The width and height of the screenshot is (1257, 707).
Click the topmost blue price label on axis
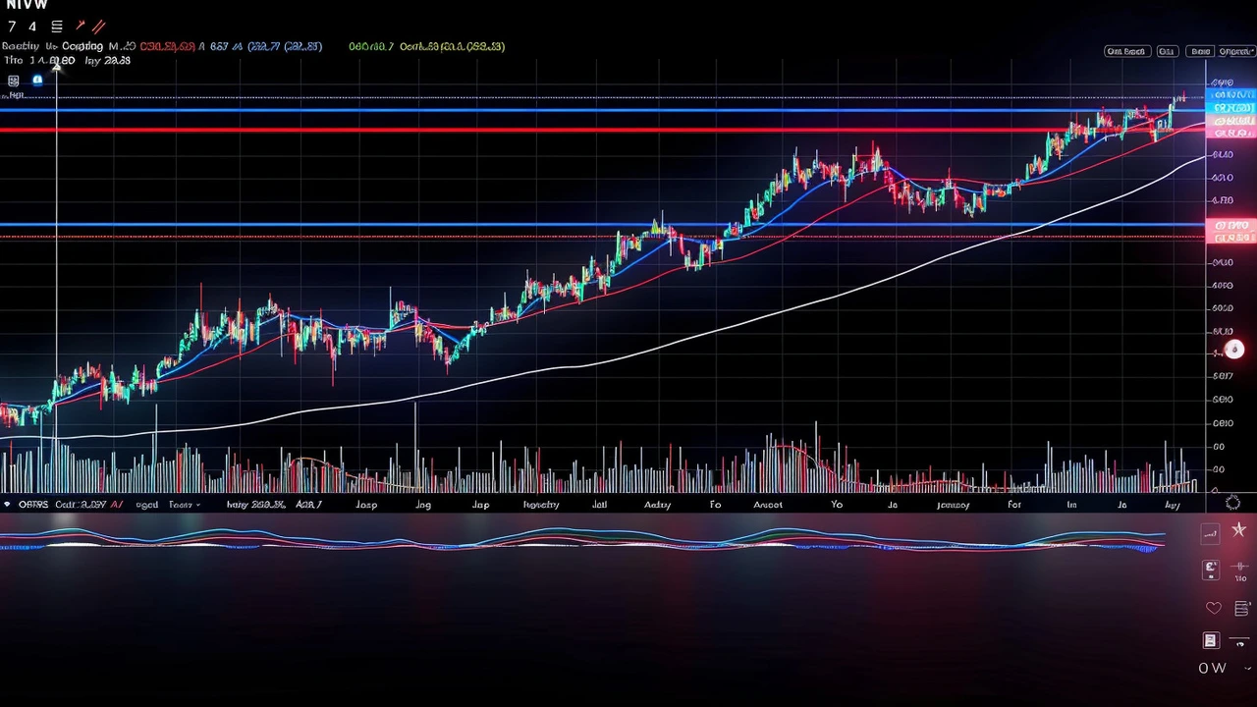(x=1232, y=95)
